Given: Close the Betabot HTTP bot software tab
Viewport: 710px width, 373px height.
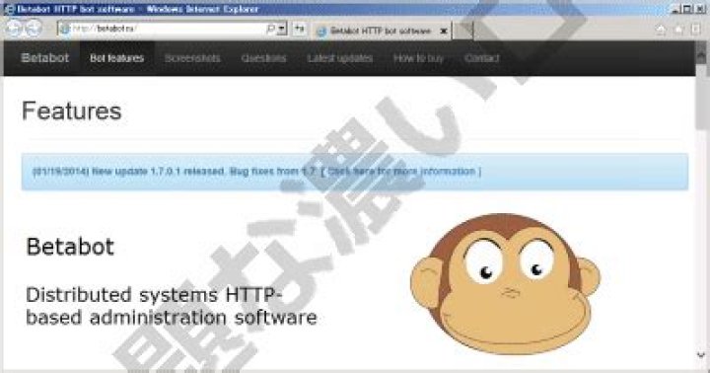Looking at the screenshot, I should tap(444, 32).
